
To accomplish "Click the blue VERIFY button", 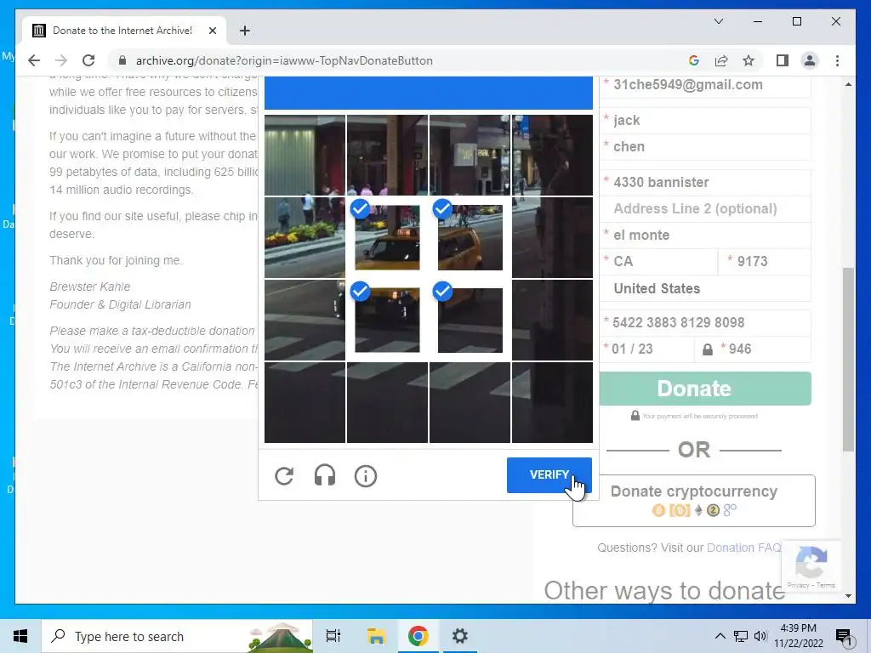I will tap(549, 474).
